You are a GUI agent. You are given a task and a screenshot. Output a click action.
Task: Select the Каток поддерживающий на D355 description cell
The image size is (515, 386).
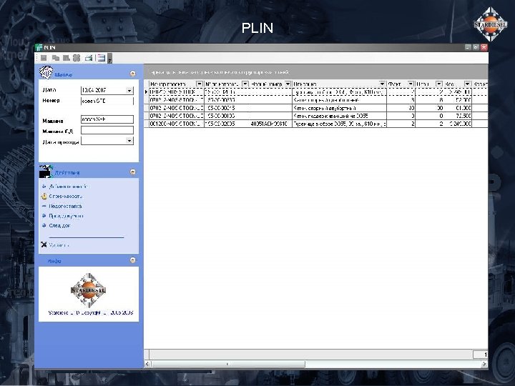click(339, 116)
